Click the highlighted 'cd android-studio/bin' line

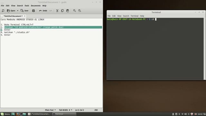(x=53, y=27)
